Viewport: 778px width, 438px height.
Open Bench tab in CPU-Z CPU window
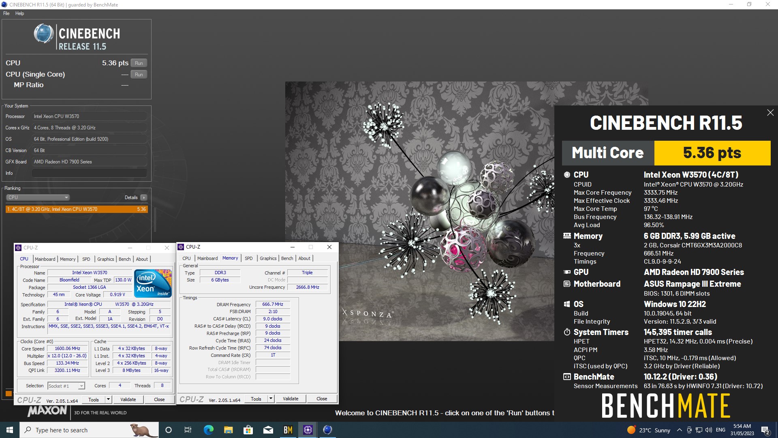click(125, 259)
